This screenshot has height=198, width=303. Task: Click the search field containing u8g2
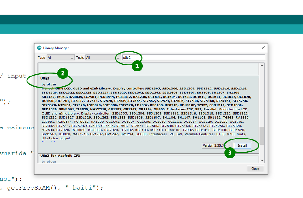point(193,58)
